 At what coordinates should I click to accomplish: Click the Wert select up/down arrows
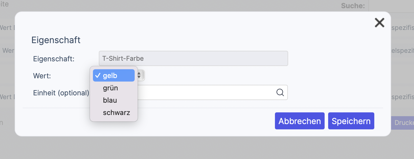coord(139,75)
